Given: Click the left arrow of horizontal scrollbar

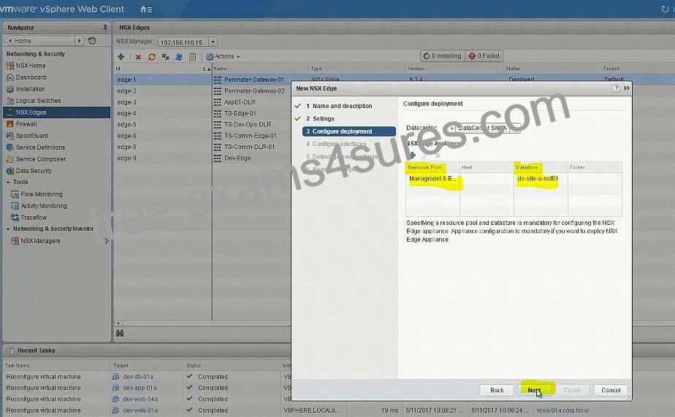Looking at the screenshot, I should click(118, 324).
